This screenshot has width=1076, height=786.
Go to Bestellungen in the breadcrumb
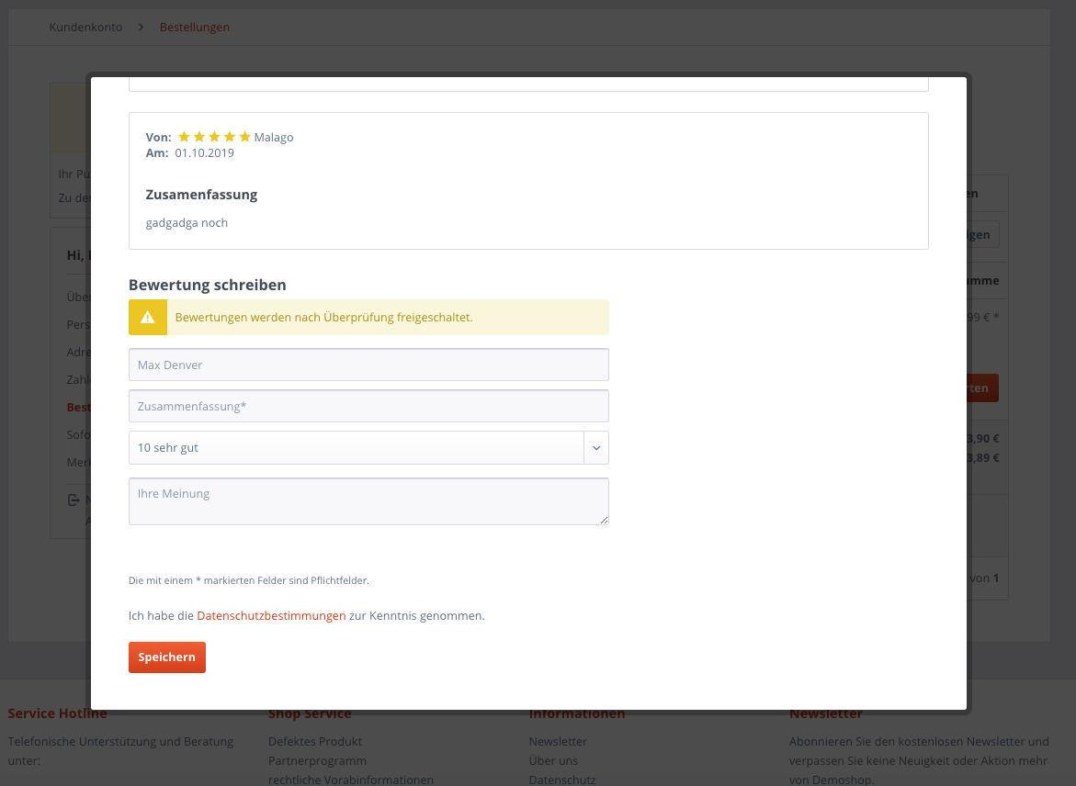194,28
